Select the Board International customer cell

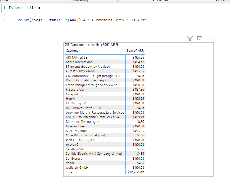coord(80,62)
